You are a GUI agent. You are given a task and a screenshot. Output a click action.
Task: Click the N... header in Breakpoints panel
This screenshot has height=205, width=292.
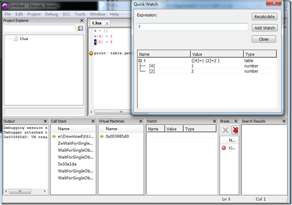(232, 140)
